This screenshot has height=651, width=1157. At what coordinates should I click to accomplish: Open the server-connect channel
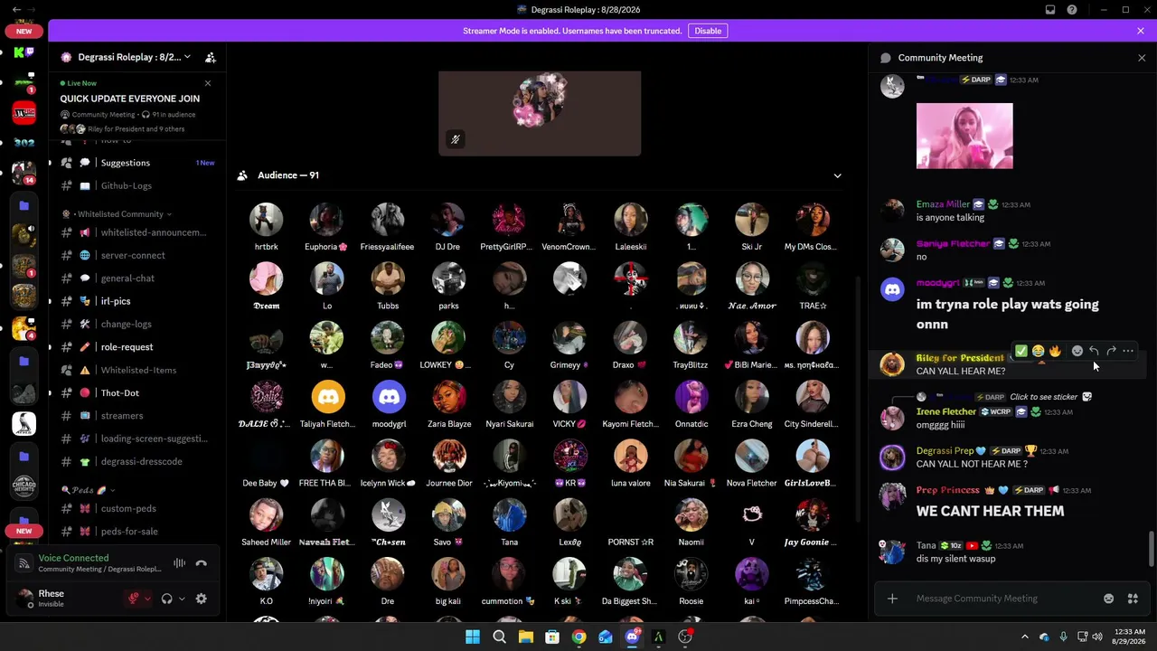(x=137, y=255)
